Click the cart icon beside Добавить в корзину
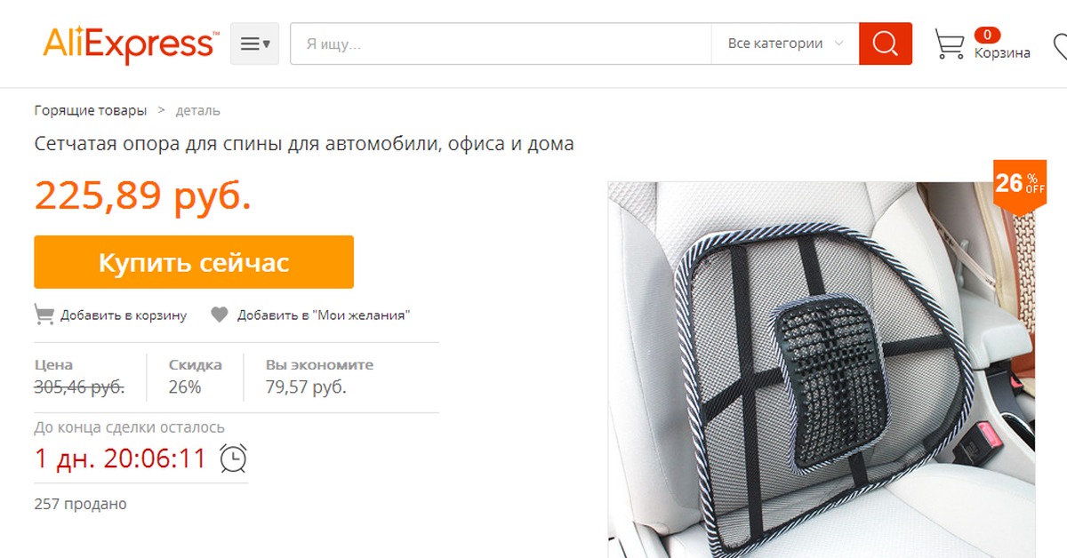 tap(44, 315)
